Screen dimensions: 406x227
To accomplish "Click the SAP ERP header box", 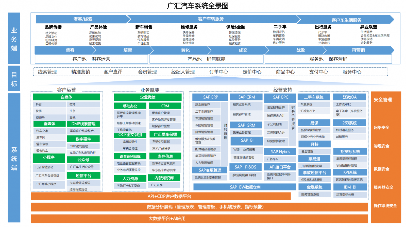I will [x=210, y=97].
